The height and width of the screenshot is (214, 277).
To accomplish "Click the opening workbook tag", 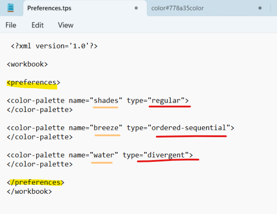I will pos(27,64).
